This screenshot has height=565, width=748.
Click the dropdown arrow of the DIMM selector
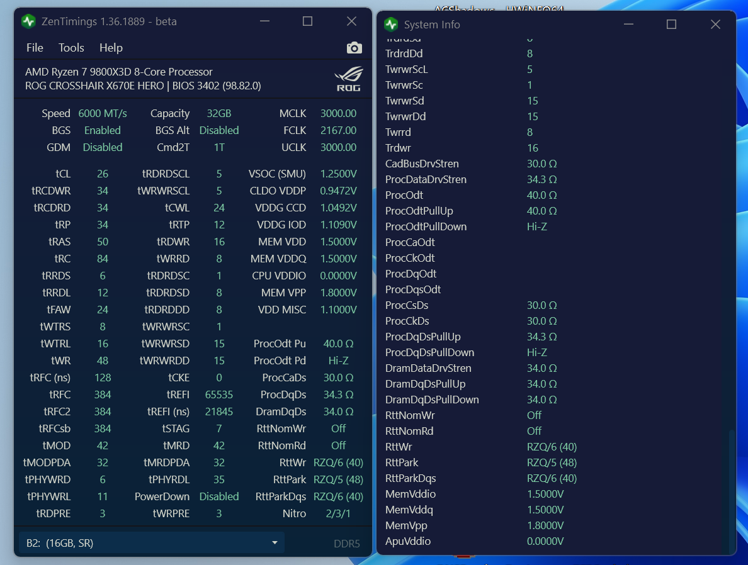275,542
